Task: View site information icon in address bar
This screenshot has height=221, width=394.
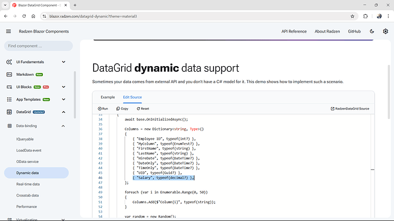Action: coord(45,17)
